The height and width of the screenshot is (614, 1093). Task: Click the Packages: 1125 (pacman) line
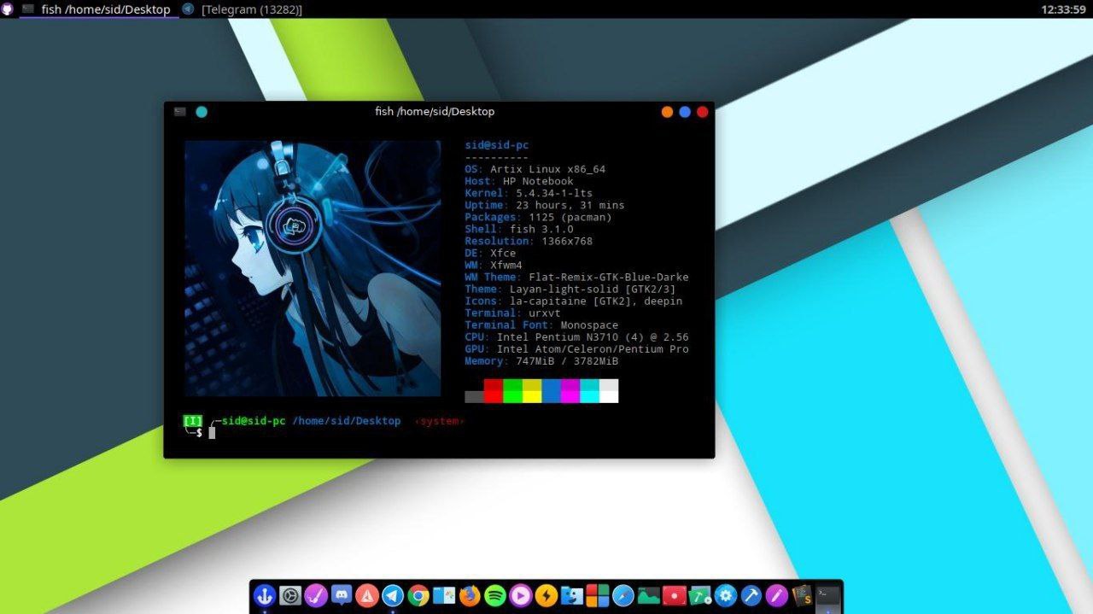[538, 217]
